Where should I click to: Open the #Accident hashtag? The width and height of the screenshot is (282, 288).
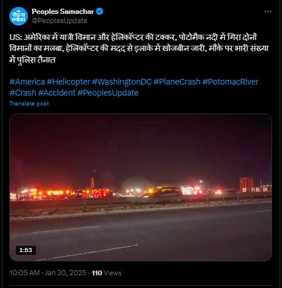(x=57, y=93)
